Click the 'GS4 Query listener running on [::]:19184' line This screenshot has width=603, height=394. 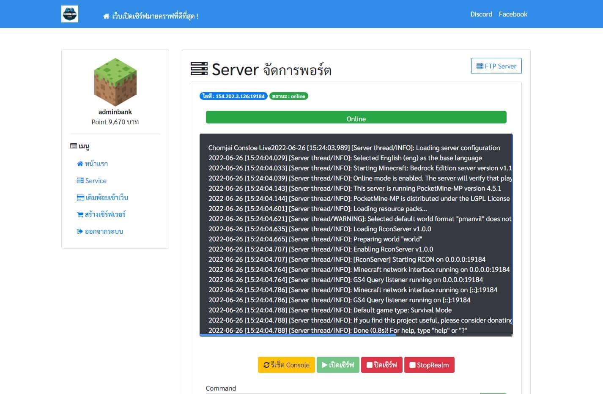339,300
